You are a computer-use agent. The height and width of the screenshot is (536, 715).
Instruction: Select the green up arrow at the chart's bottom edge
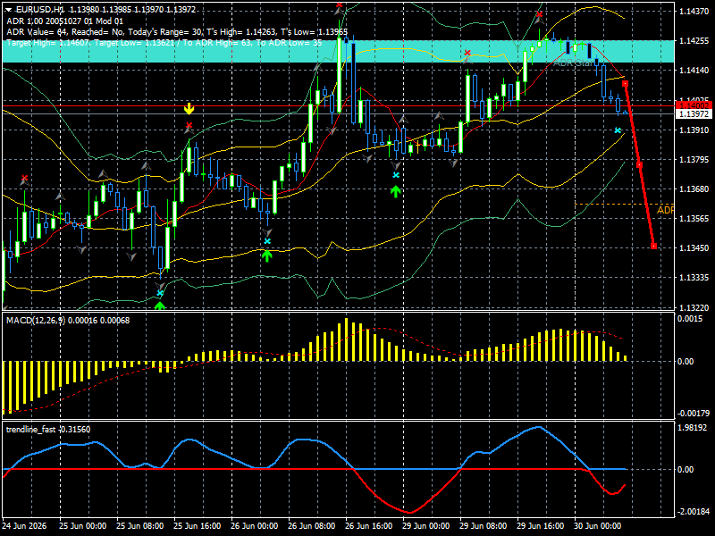tap(160, 306)
